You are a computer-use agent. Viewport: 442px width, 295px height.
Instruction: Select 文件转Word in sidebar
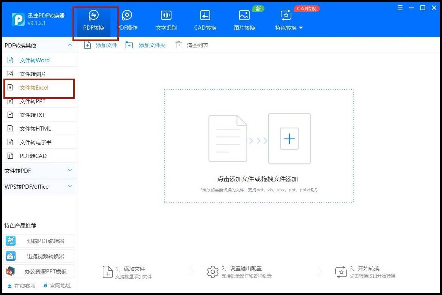click(x=39, y=60)
